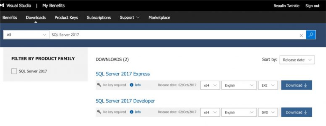Open the 'All' category dropdown

click(26, 35)
